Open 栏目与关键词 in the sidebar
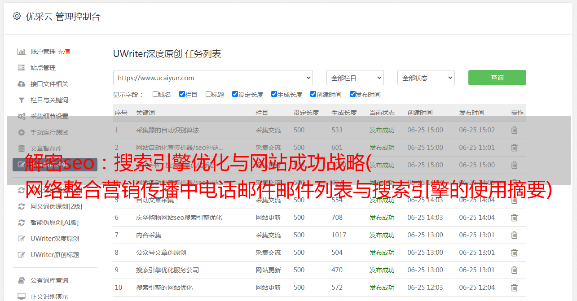This screenshot has height=301, width=577. coord(49,100)
